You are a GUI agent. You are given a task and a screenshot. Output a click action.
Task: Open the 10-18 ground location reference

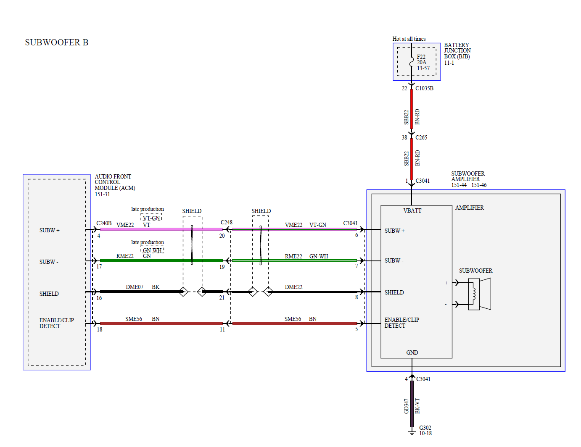425,433
